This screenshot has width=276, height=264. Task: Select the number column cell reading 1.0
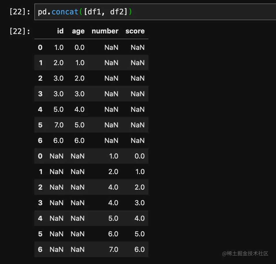(x=114, y=156)
